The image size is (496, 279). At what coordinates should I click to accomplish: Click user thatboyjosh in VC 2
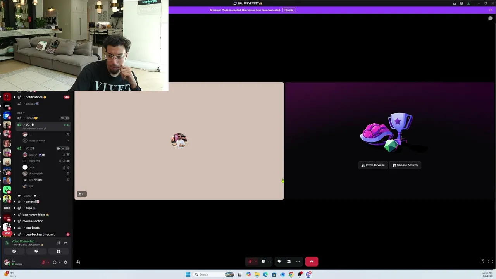tap(46, 174)
